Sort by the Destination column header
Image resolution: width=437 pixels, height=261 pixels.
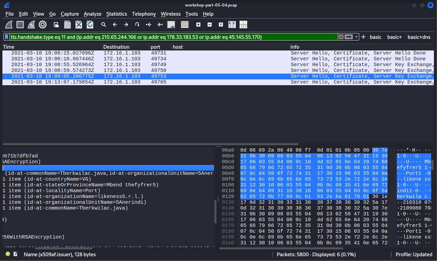pyautogui.click(x=125, y=47)
